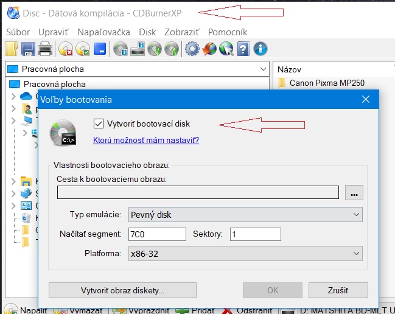The height and width of the screenshot is (314, 395).
Task: Toggle Vytvoriť bootovací disk checkbox
Action: [x=98, y=124]
